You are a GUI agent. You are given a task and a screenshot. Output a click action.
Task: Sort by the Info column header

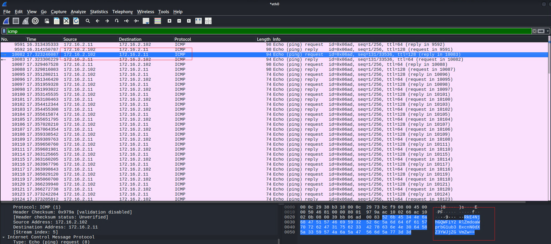point(410,39)
